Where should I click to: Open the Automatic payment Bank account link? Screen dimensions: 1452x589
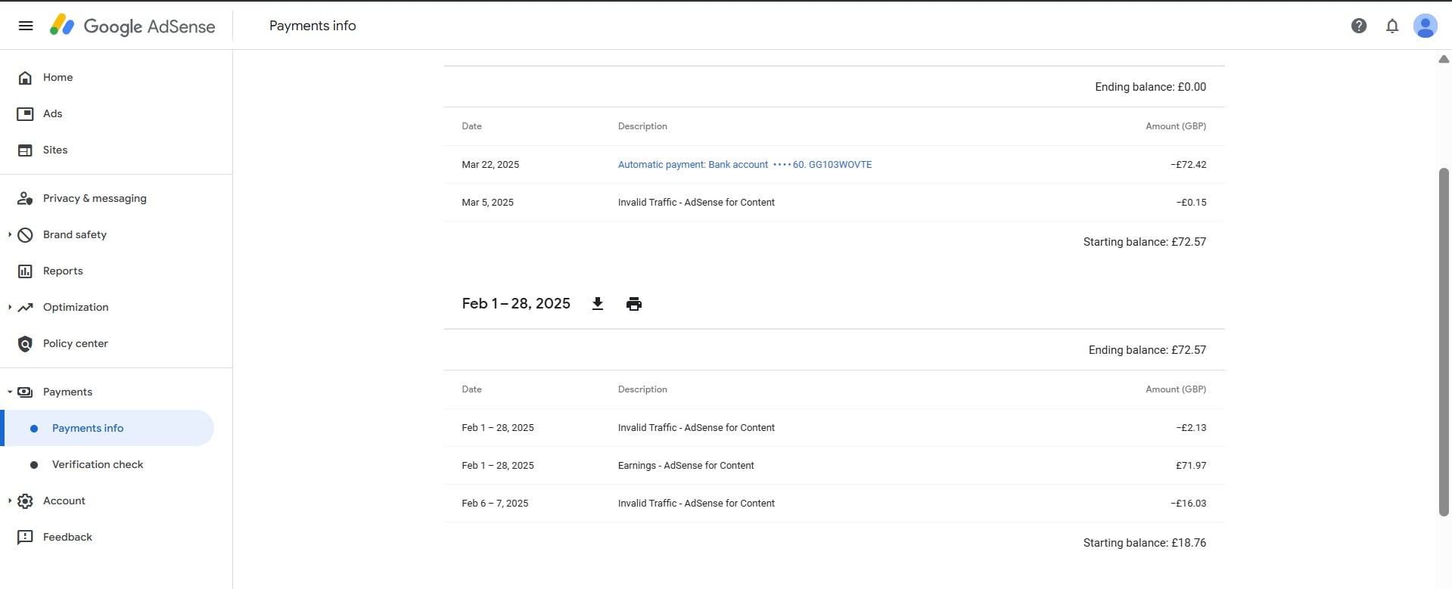pos(744,165)
